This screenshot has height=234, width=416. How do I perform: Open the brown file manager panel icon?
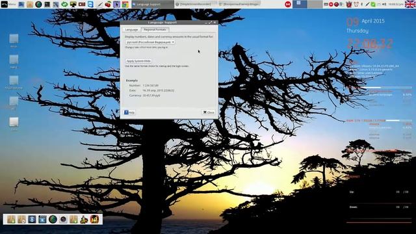(30, 5)
